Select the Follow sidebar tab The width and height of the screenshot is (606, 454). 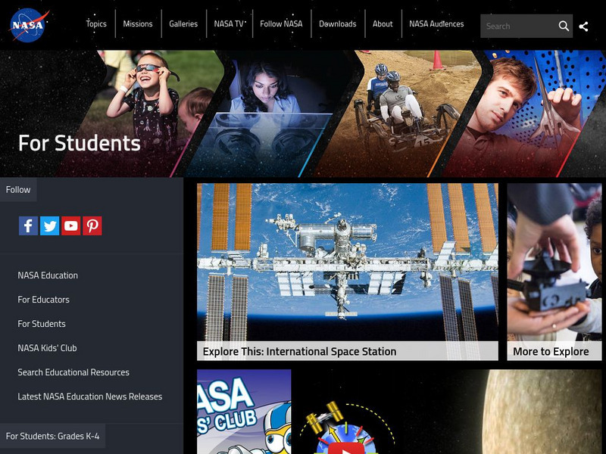(18, 190)
